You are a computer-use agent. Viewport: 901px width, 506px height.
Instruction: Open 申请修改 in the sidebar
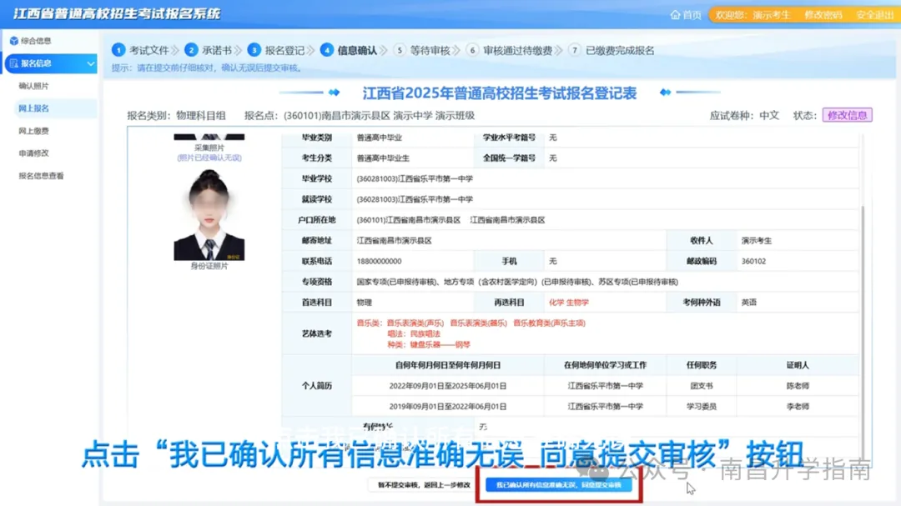pos(34,153)
